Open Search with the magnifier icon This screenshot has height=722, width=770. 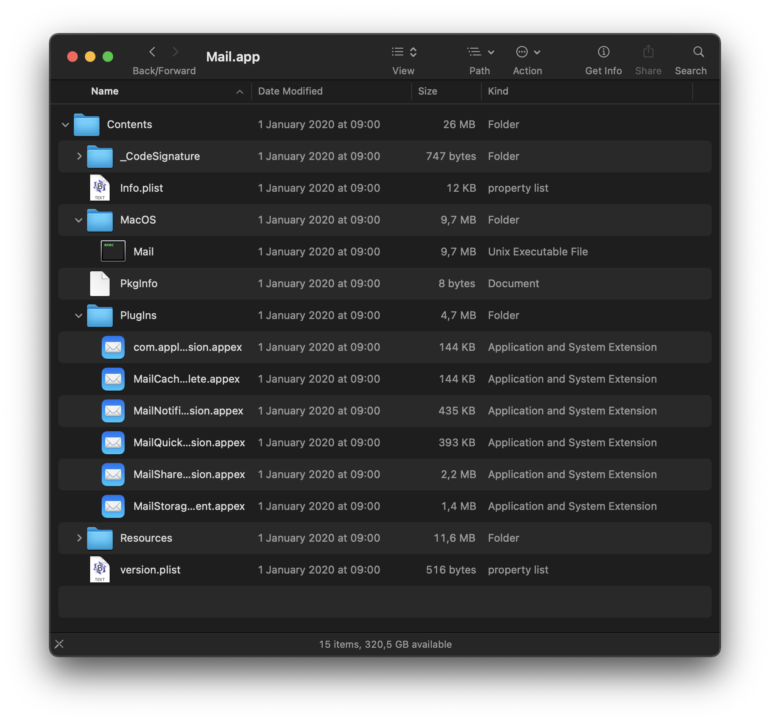tap(698, 52)
